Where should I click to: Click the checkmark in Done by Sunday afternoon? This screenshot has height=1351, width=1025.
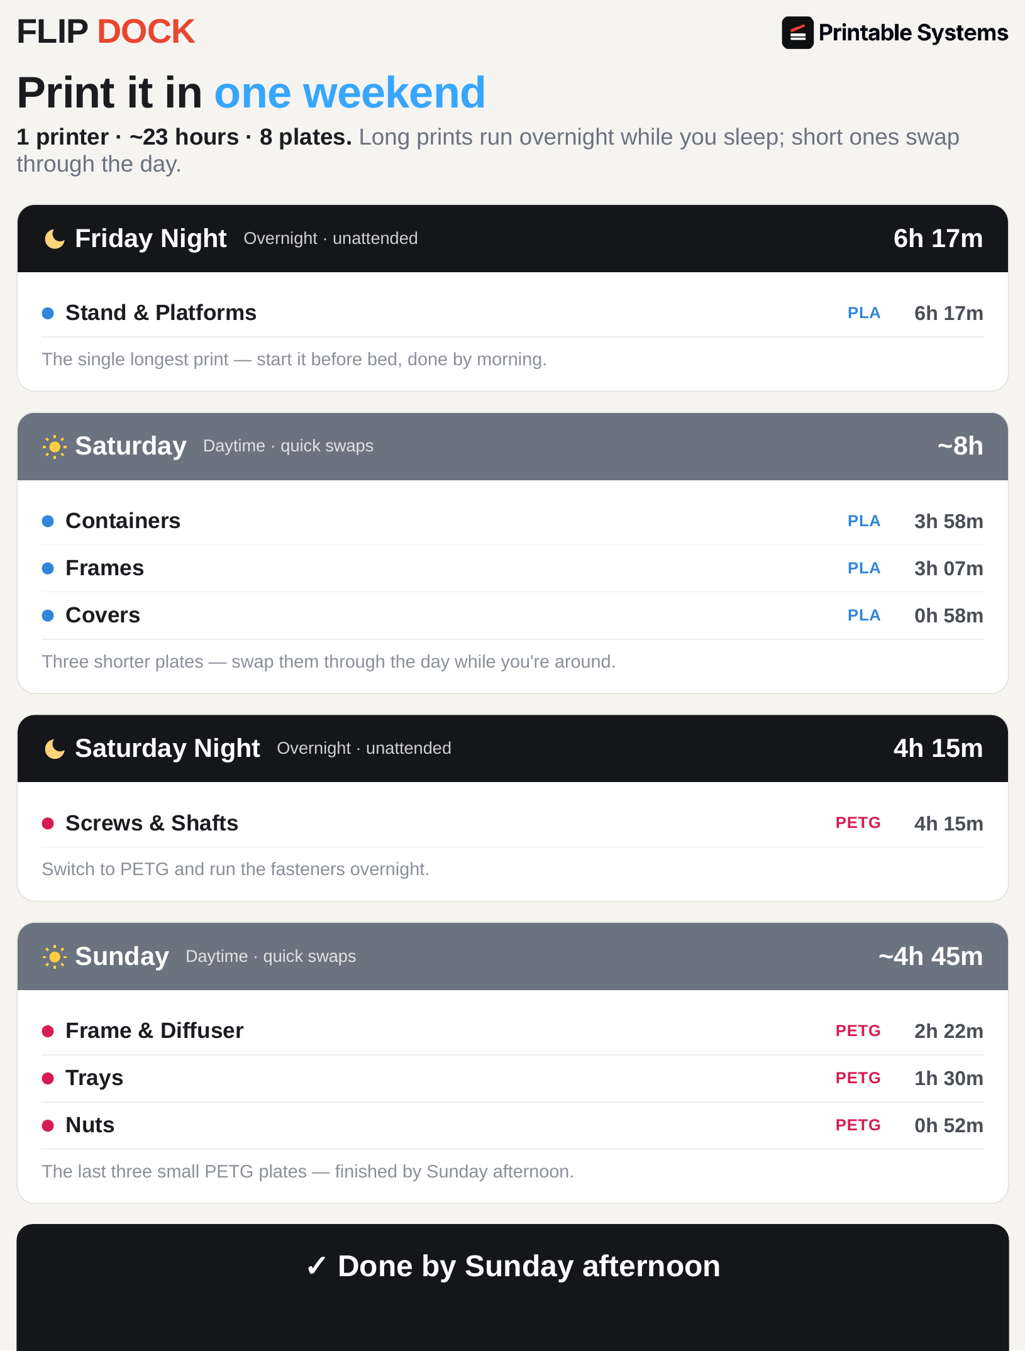316,1266
